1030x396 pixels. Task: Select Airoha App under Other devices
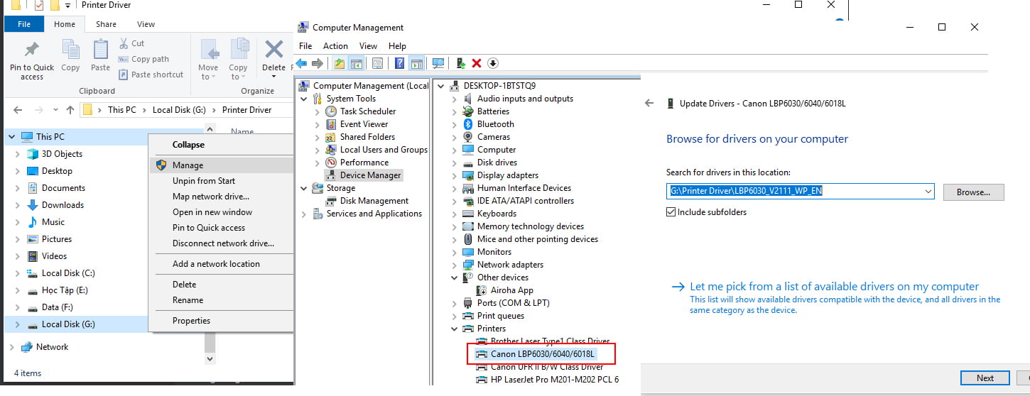point(511,290)
